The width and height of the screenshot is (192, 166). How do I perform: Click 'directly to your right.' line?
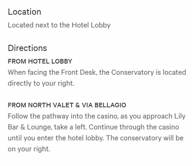click(x=41, y=84)
